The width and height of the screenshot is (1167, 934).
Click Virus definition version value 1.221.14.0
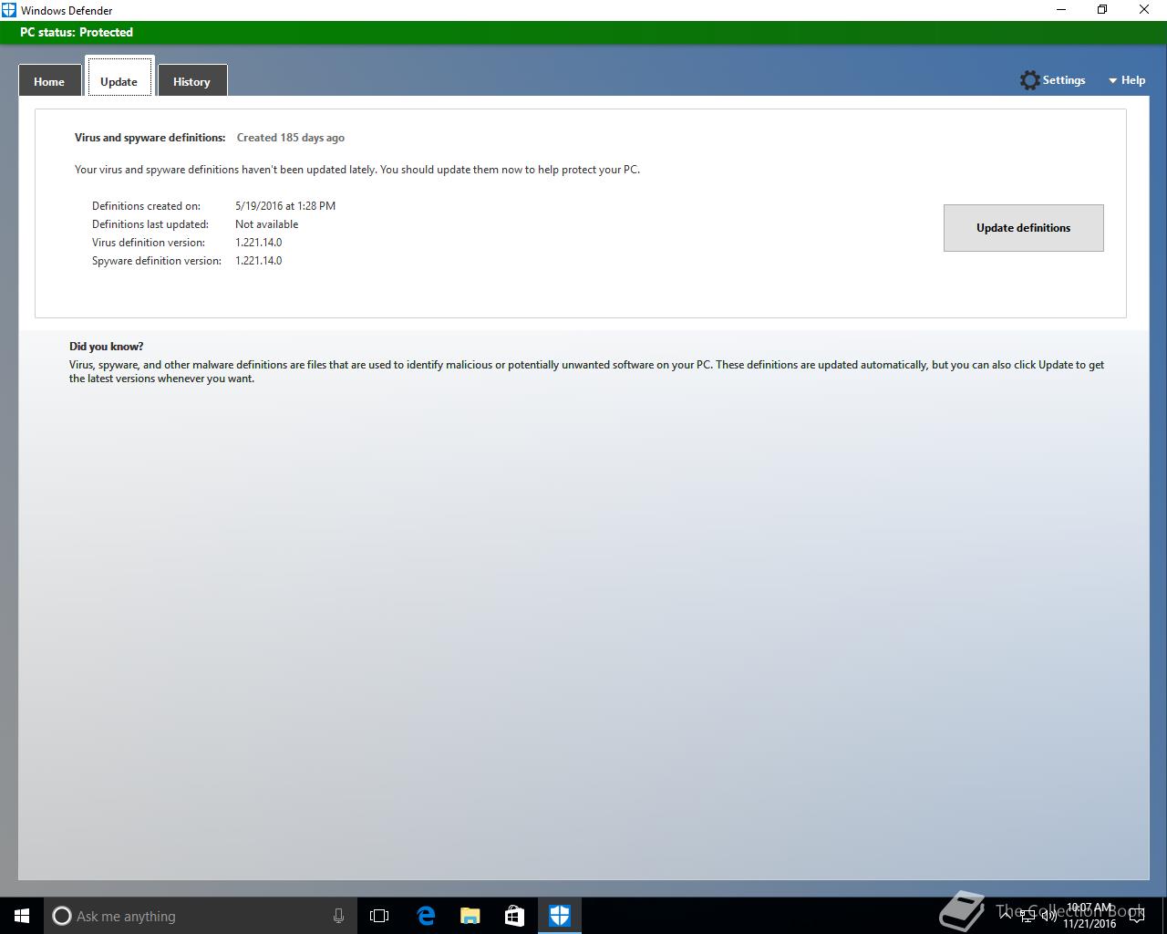pyautogui.click(x=259, y=243)
